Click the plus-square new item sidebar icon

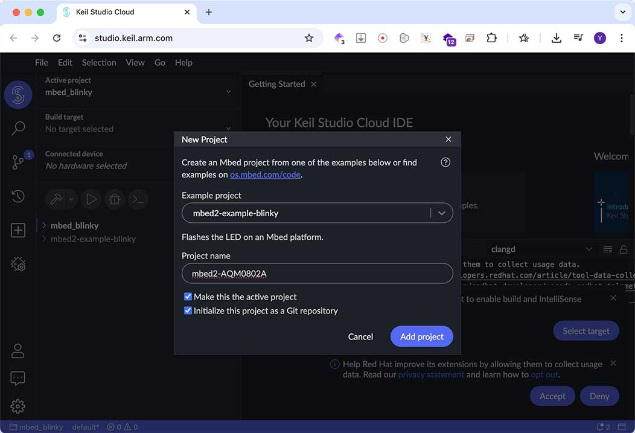pos(18,230)
